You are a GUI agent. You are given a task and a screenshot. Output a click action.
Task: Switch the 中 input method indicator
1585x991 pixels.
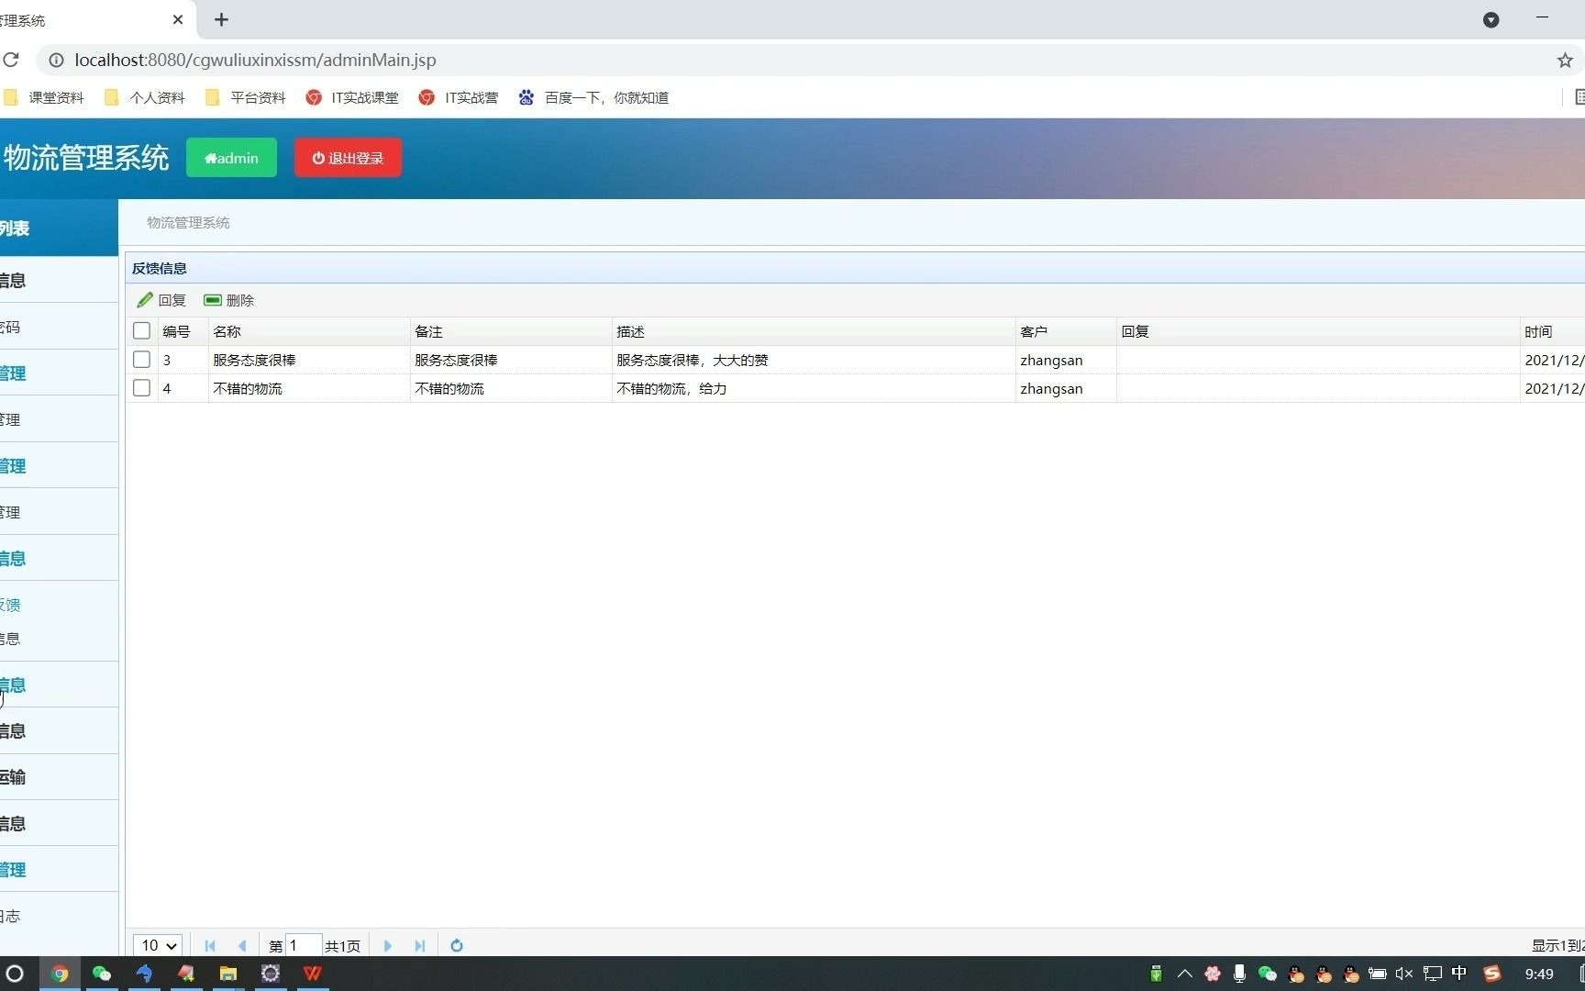coord(1459,974)
